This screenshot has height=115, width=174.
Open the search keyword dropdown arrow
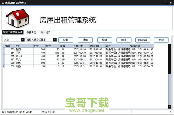coord(55,40)
